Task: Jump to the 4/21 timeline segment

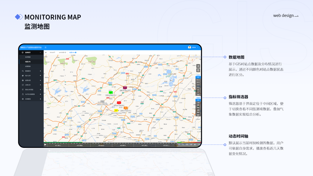Action: [x=144, y=145]
